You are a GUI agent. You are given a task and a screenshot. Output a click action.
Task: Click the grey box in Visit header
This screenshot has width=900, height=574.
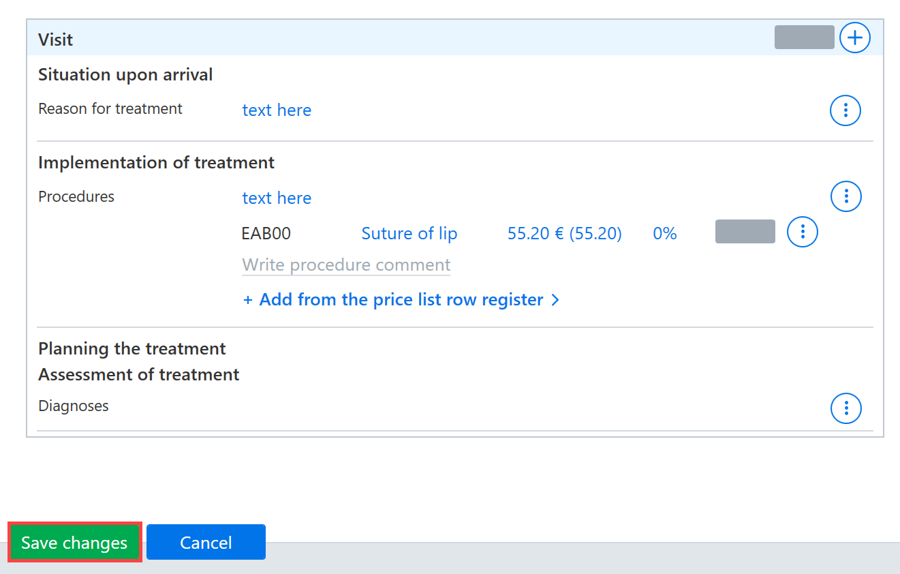point(805,37)
